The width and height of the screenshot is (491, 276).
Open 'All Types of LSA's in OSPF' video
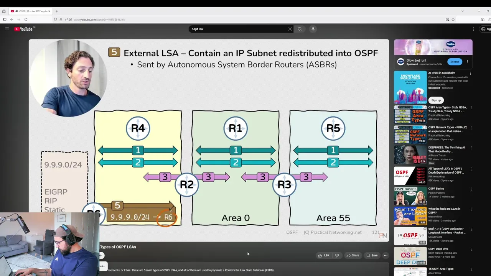coord(410,176)
